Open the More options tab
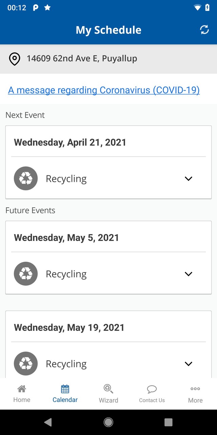 (195, 394)
